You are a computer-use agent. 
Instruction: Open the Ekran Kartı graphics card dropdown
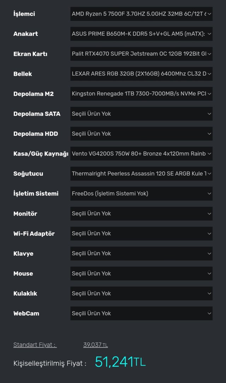(141, 54)
